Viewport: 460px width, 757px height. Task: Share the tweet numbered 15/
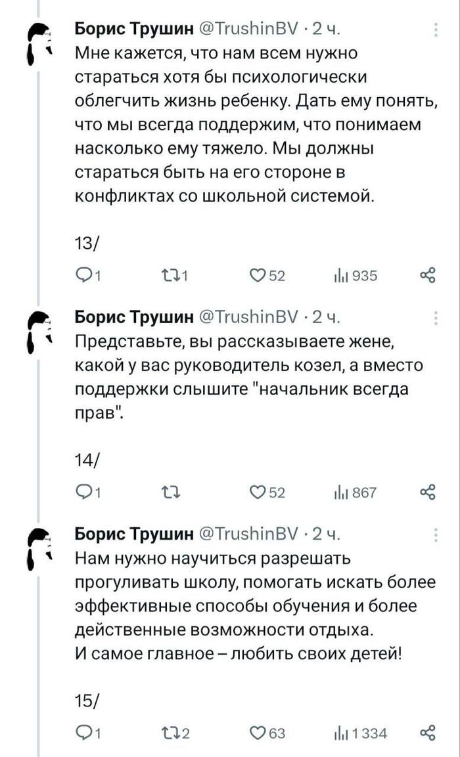click(x=427, y=733)
